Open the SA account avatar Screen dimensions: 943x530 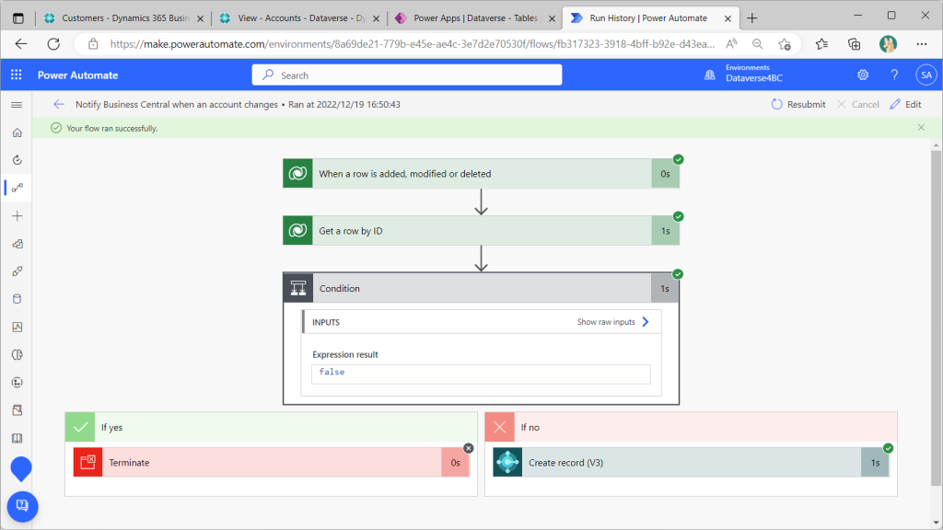click(926, 75)
